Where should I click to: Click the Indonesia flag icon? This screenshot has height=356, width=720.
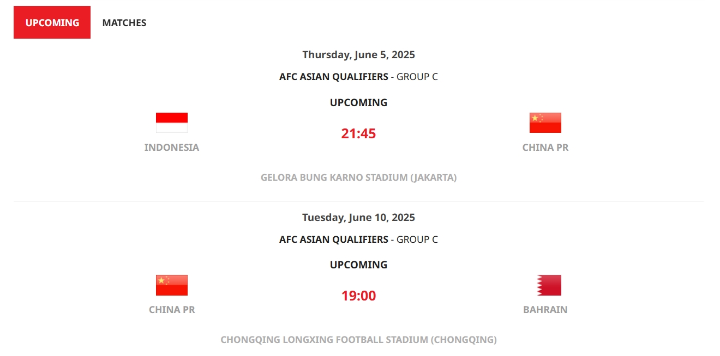coord(172,122)
